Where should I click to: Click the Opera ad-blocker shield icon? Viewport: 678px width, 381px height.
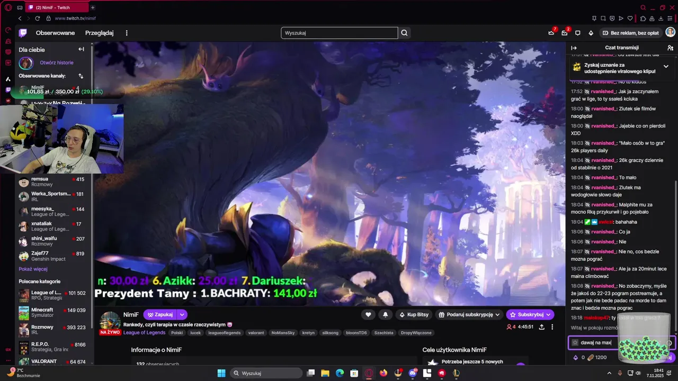click(612, 19)
